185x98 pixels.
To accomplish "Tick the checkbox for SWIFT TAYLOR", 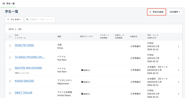I will tap(10, 93).
